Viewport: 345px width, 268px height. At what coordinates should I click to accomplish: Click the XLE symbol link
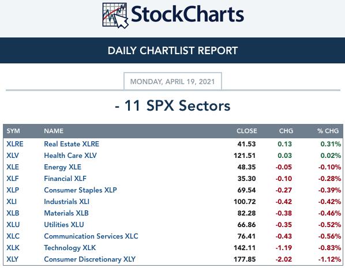13,167
